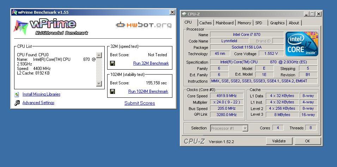Image resolution: width=337 pixels, height=167 pixels.
Task: Click the Level 3 cache value 8 MBytes
Action: pos(282,115)
